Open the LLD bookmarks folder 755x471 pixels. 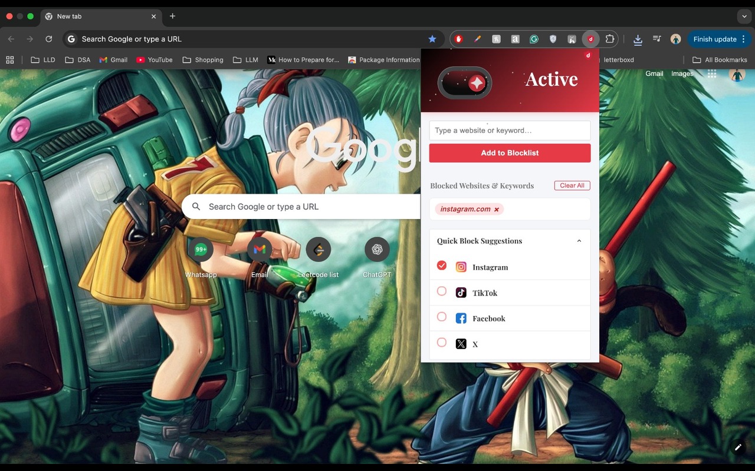(x=42, y=59)
